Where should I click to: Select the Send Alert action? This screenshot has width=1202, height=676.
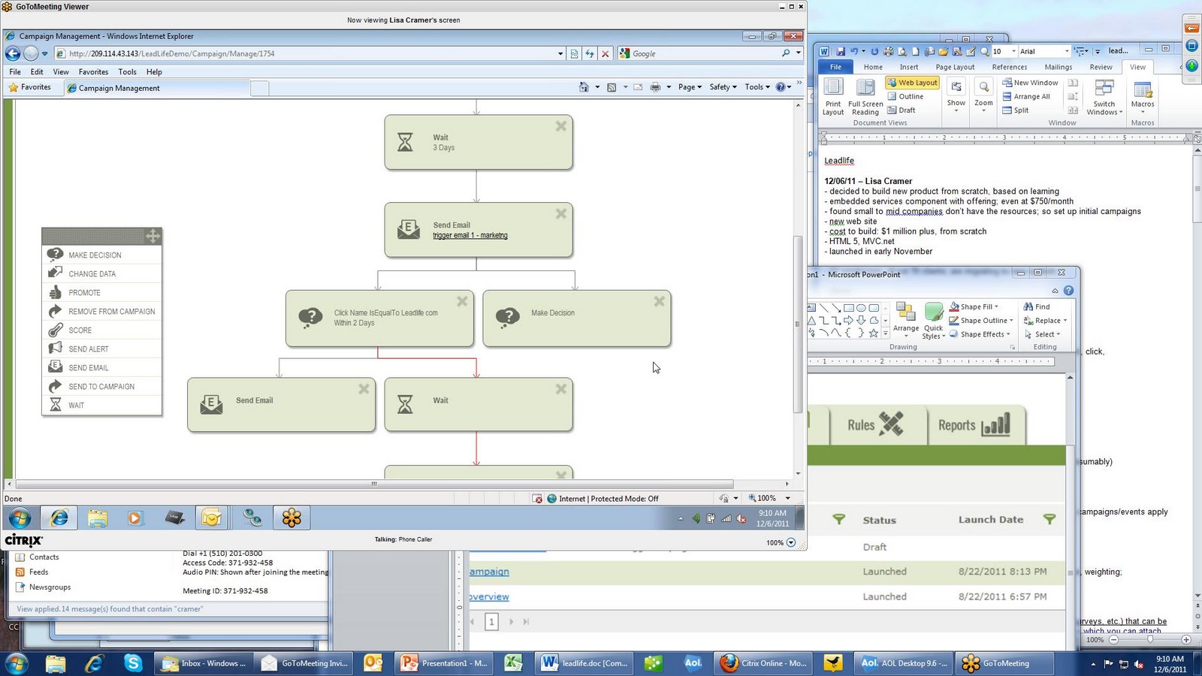click(102, 349)
